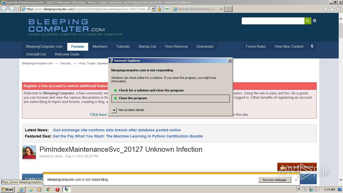Open Opera from the taskbar
Viewport: 343px width, 193px height.
point(57,190)
